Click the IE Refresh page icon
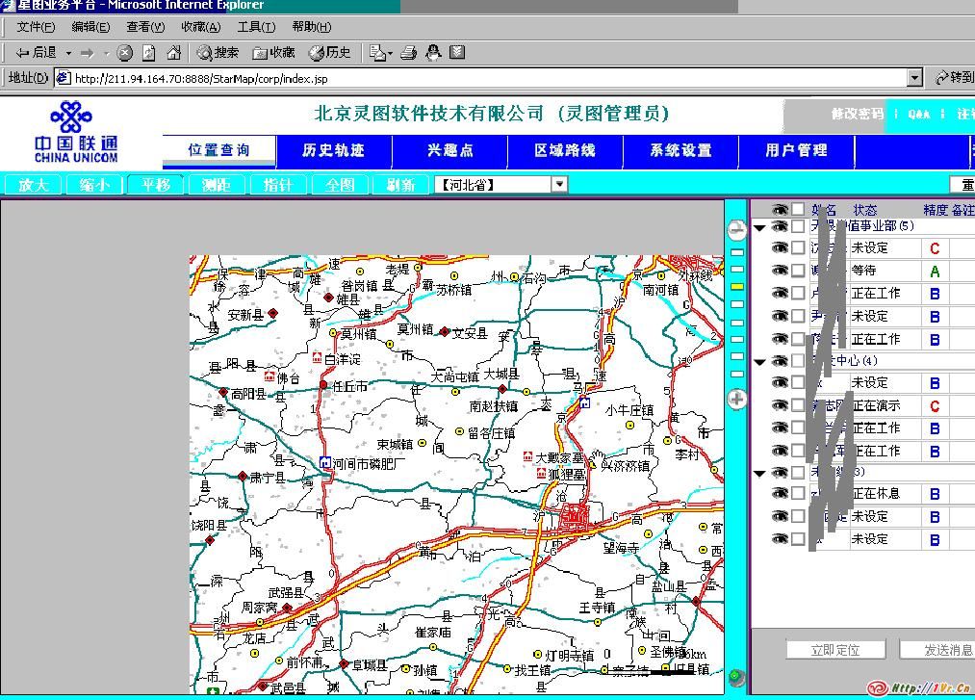Viewport: 975px width, 700px height. pos(149,53)
